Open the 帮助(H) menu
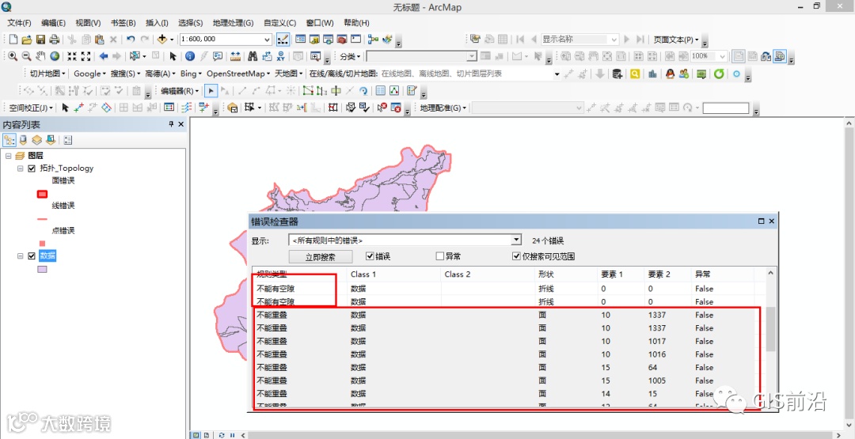 pos(356,23)
